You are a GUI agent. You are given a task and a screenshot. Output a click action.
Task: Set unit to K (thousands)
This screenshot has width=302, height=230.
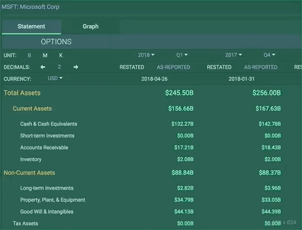click(61, 55)
